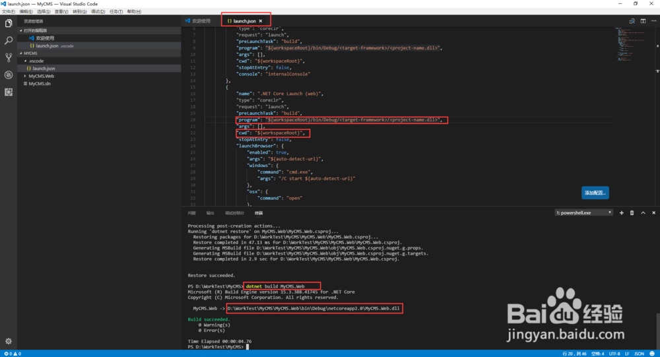The image size is (660, 357).
Task: Switch to the 输出 panel tab
Action: [x=211, y=213]
